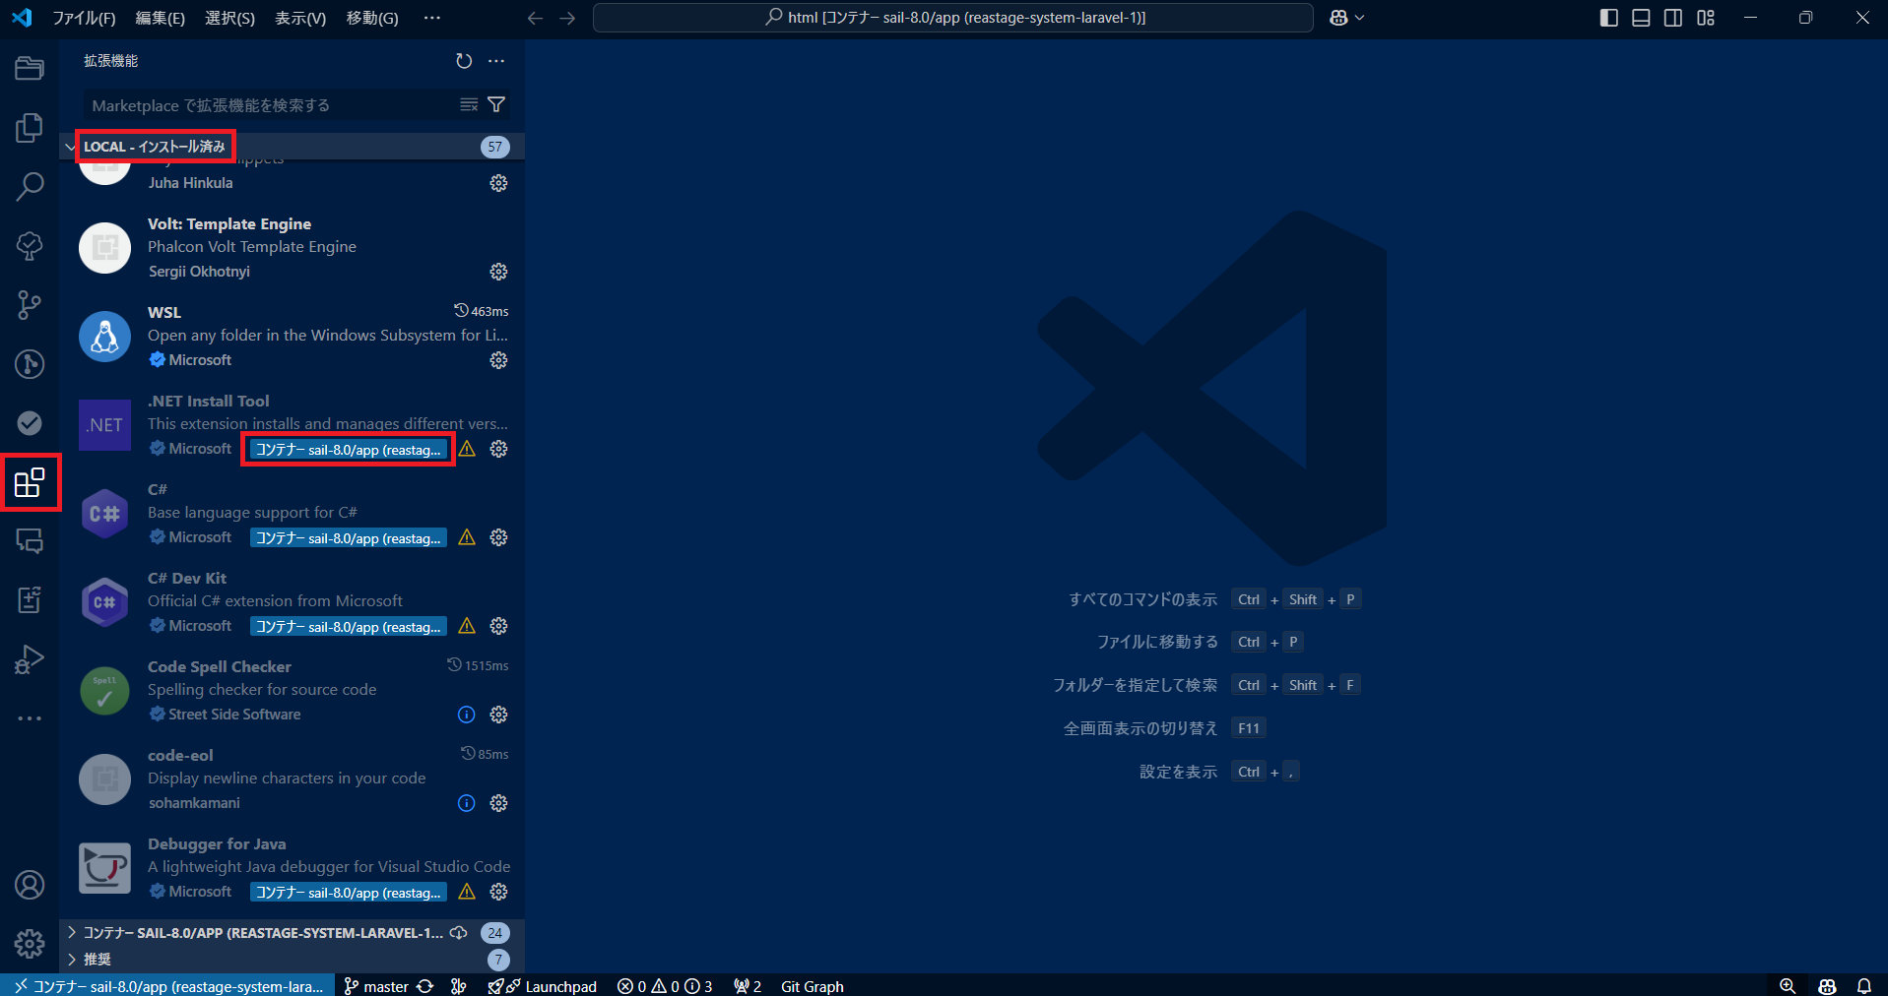Viewport: 1888px width, 996px height.
Task: Click the master branch in status bar
Action: click(x=376, y=986)
